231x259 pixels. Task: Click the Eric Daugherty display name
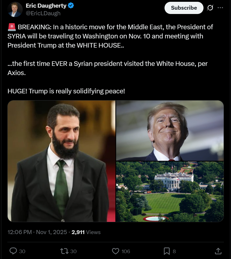pos(46,6)
